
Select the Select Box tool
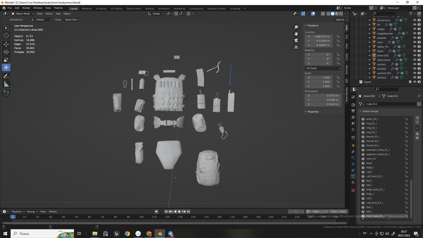tap(6, 28)
